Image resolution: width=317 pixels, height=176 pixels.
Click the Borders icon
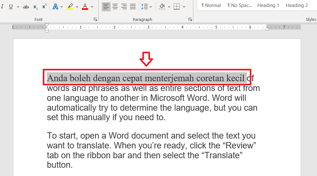[x=177, y=6]
